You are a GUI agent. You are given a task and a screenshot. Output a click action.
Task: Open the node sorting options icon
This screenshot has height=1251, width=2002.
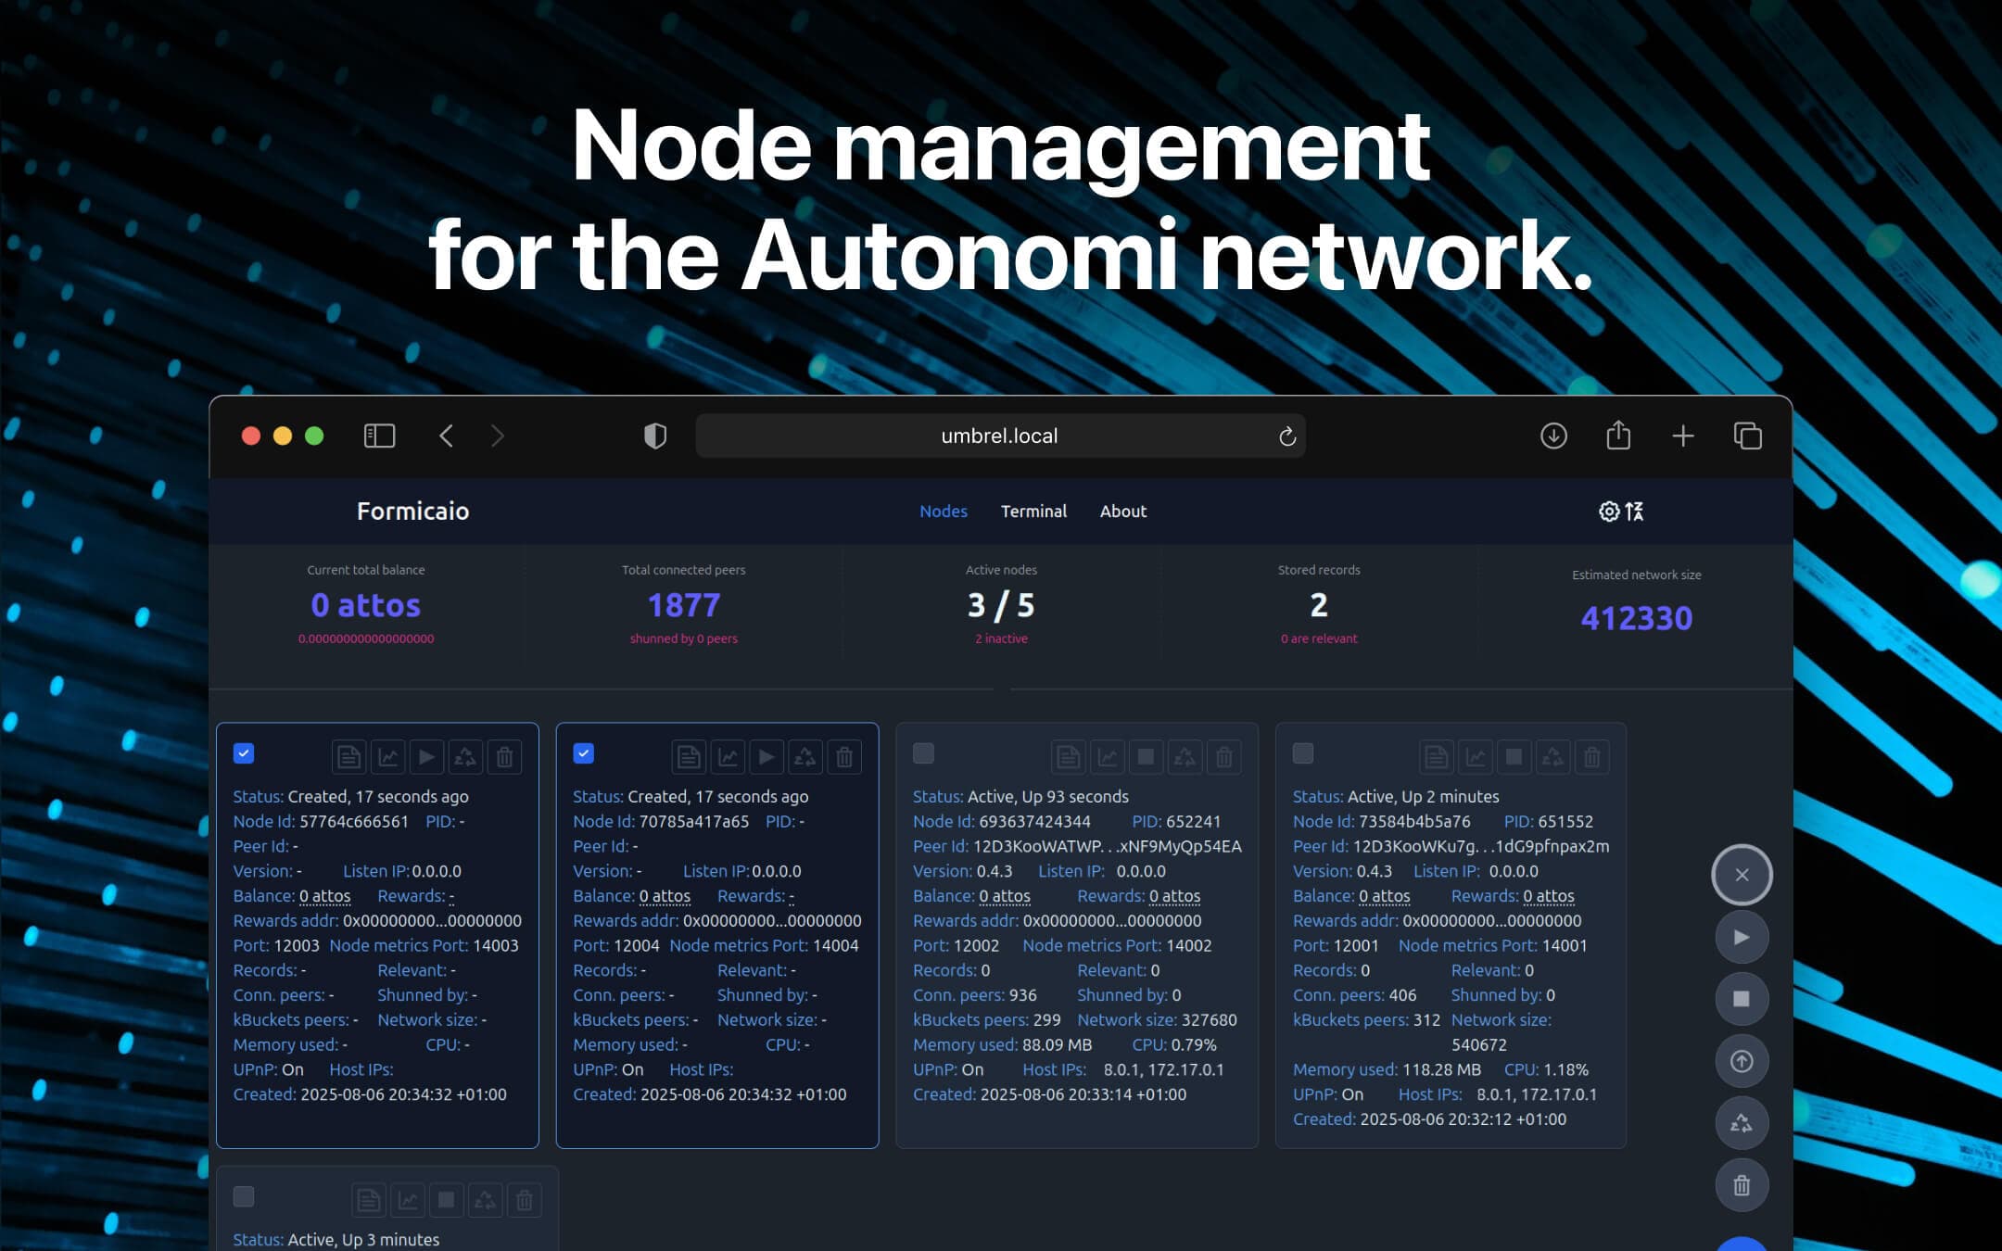[1633, 511]
